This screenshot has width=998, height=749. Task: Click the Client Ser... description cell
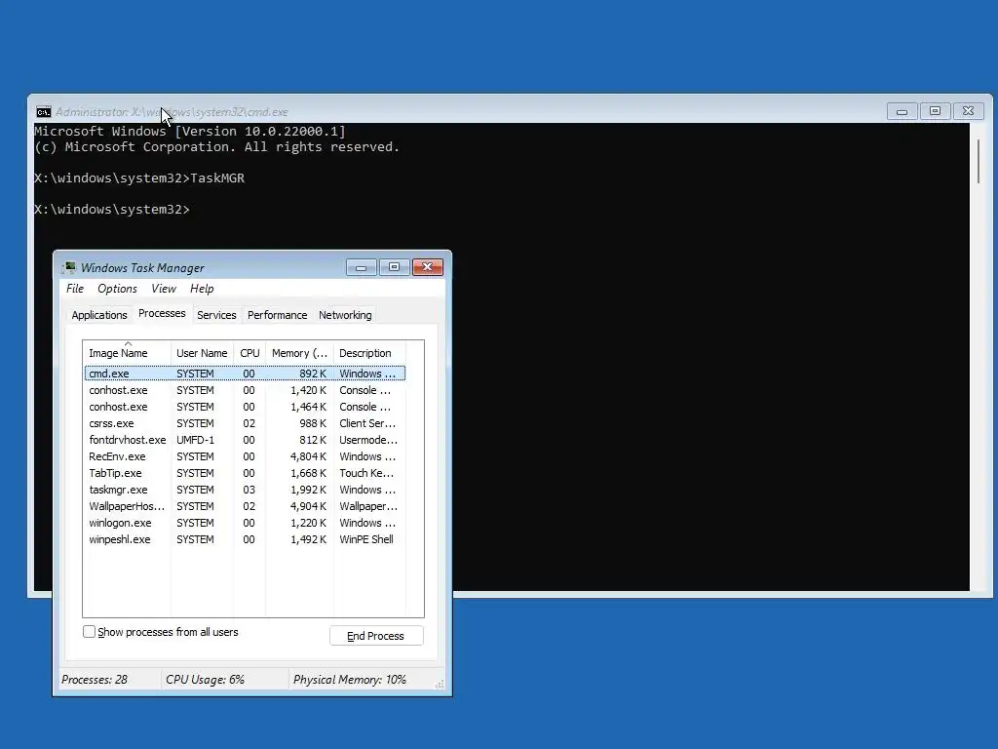click(367, 423)
